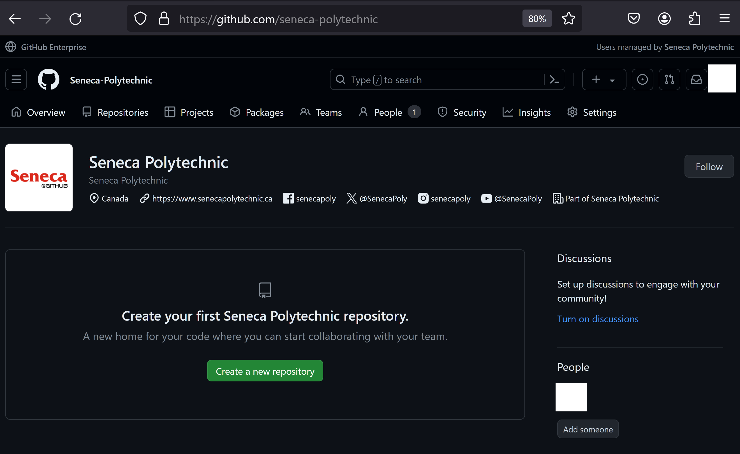Reset the 80% zoom level indicator
Viewport: 740px width, 454px height.
(537, 18)
